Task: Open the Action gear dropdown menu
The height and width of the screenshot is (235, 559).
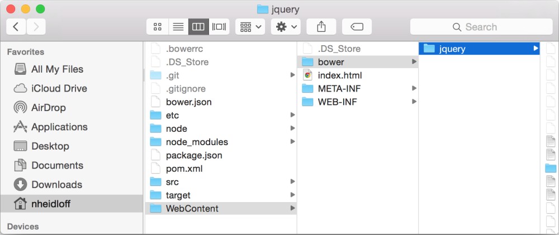Action: [286, 27]
